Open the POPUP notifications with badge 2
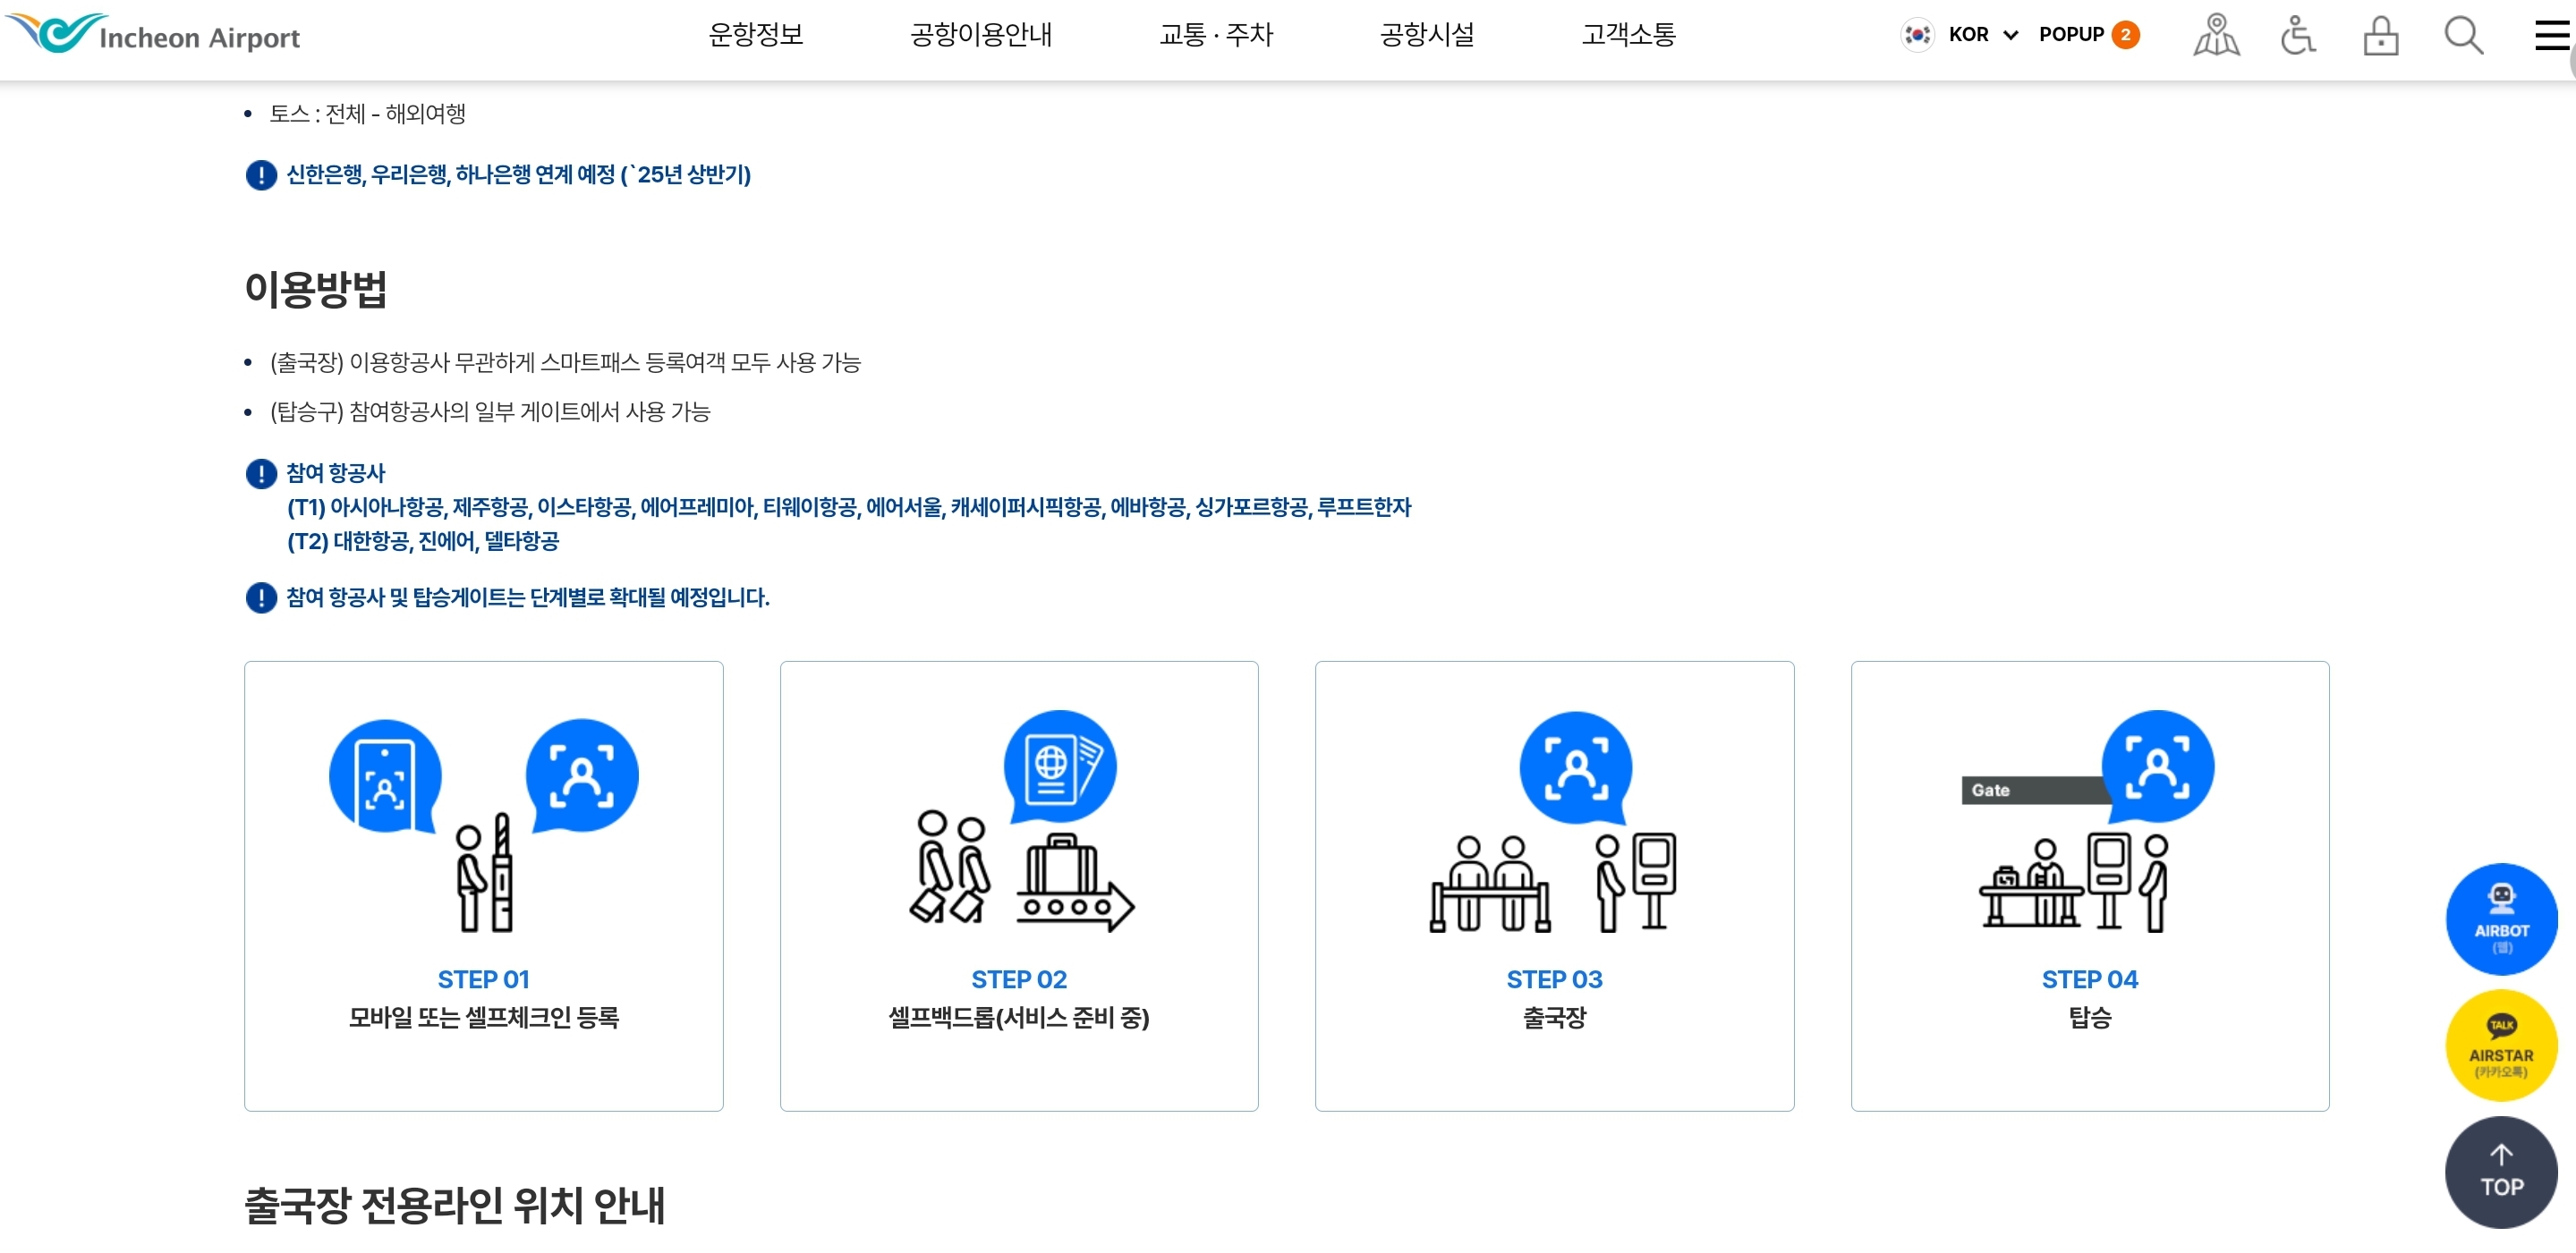The width and height of the screenshot is (2576, 1253). 2088,35
